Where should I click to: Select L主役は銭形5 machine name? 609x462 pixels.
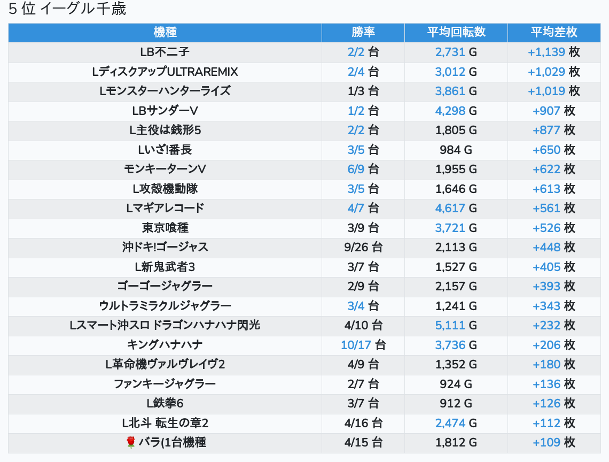coord(165,130)
